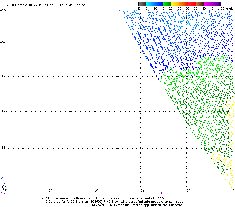
Task: Click the note 'Data buffer is 22 hrs'
Action: coord(64,202)
